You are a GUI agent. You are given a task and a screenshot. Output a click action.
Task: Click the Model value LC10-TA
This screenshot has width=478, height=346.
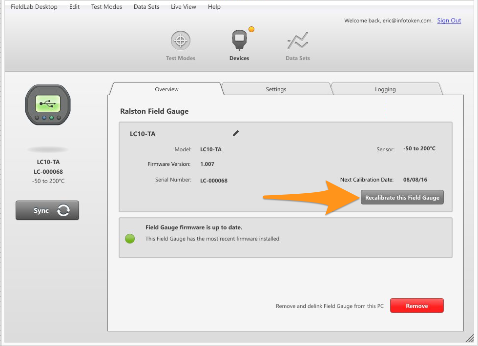tap(210, 149)
